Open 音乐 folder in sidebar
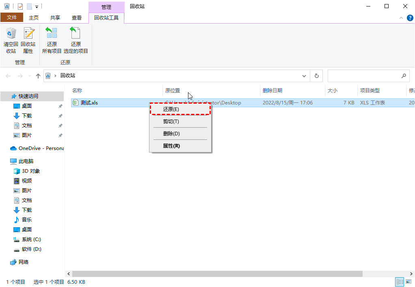 [26, 220]
